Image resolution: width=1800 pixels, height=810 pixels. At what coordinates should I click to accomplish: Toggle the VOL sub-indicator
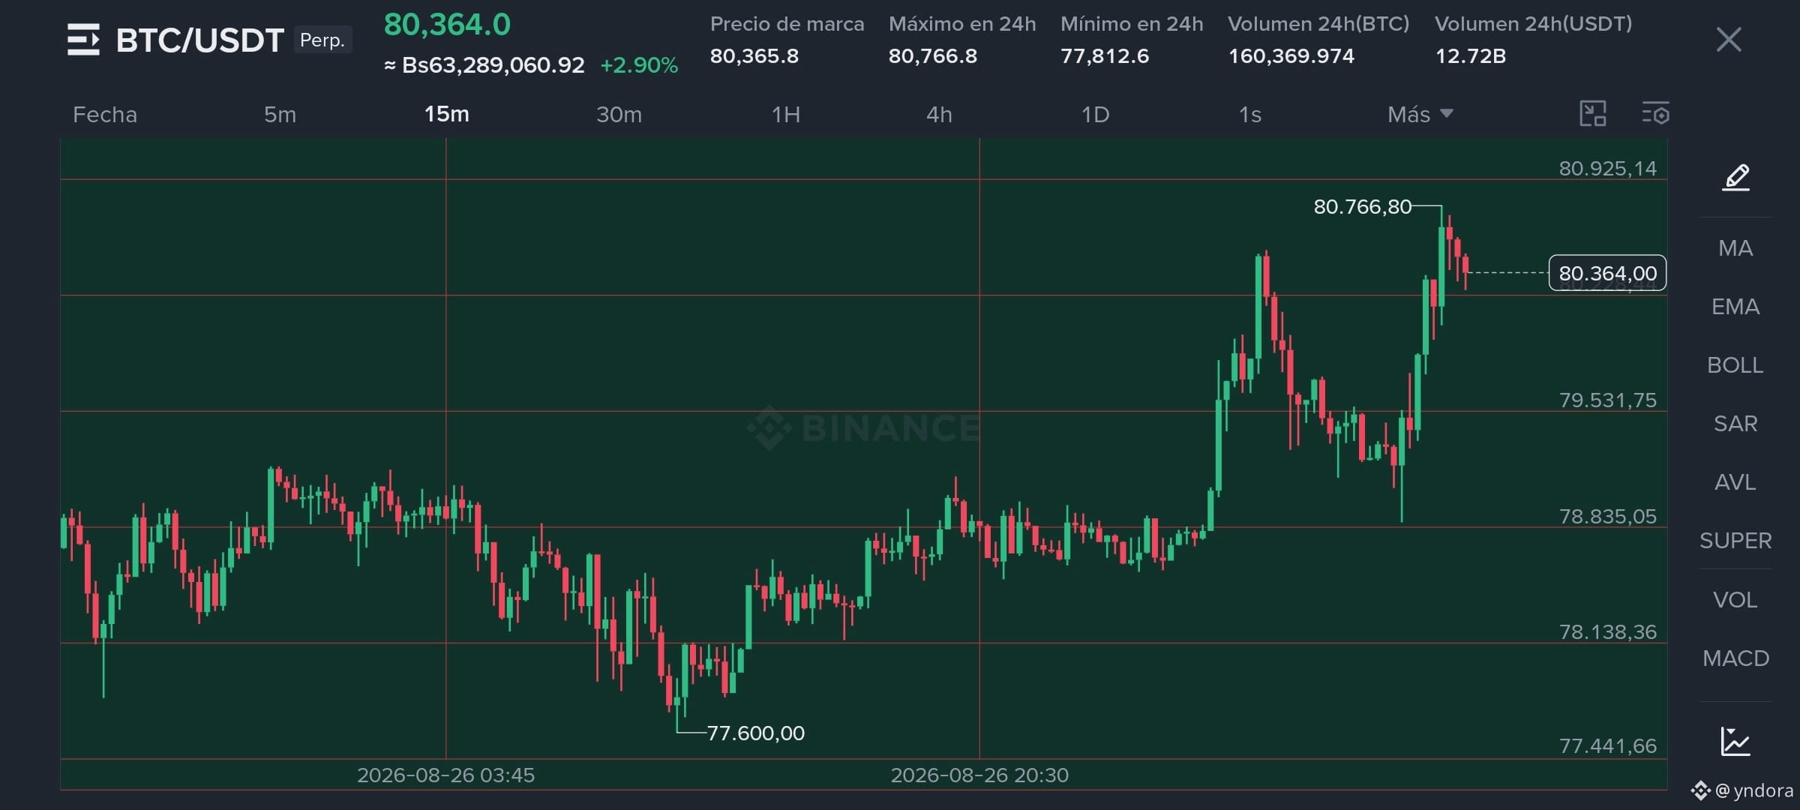tap(1735, 600)
